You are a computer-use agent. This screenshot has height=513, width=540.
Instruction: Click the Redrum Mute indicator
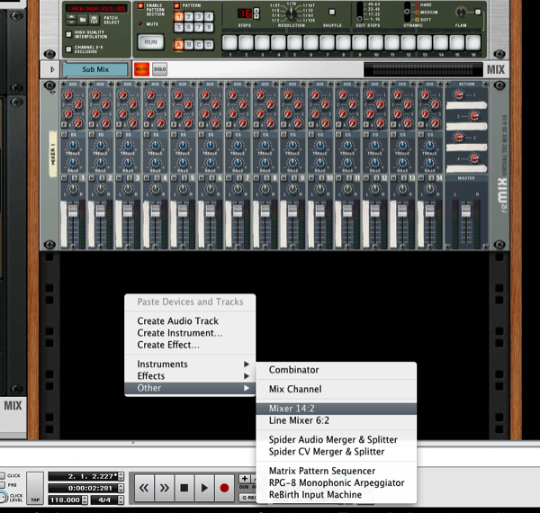[x=140, y=24]
